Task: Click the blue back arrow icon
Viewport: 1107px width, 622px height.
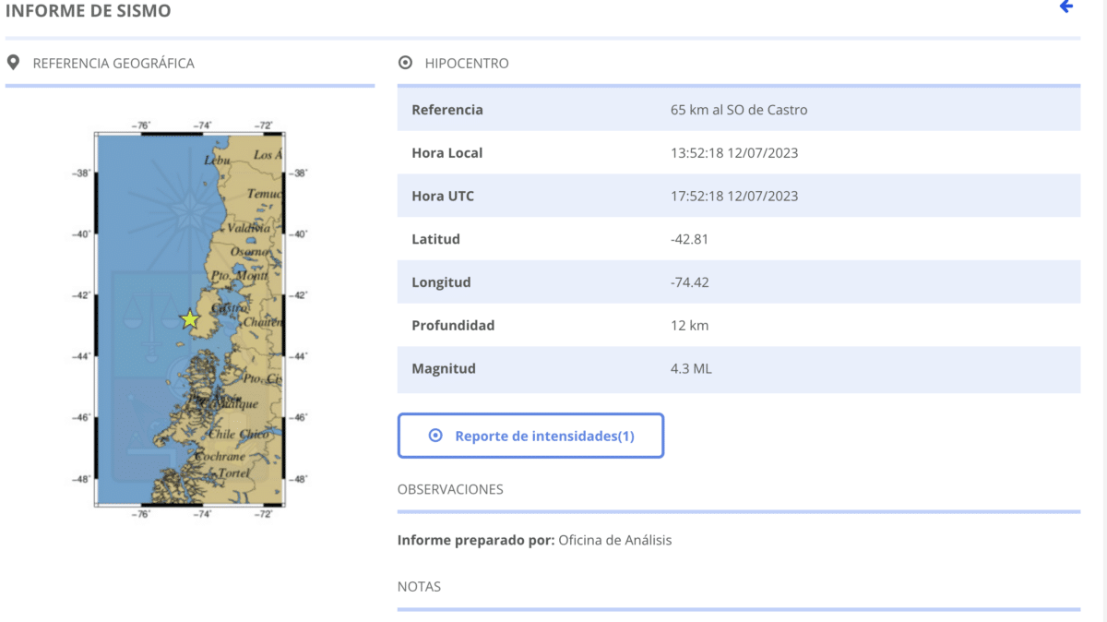Action: (x=1066, y=7)
